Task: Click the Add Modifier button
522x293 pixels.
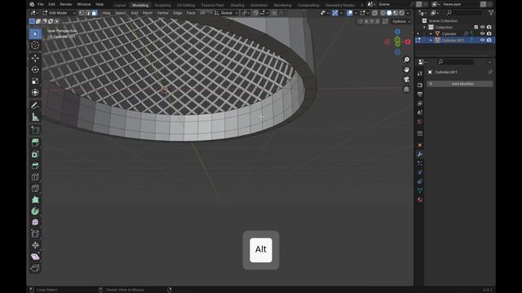Action: point(460,84)
